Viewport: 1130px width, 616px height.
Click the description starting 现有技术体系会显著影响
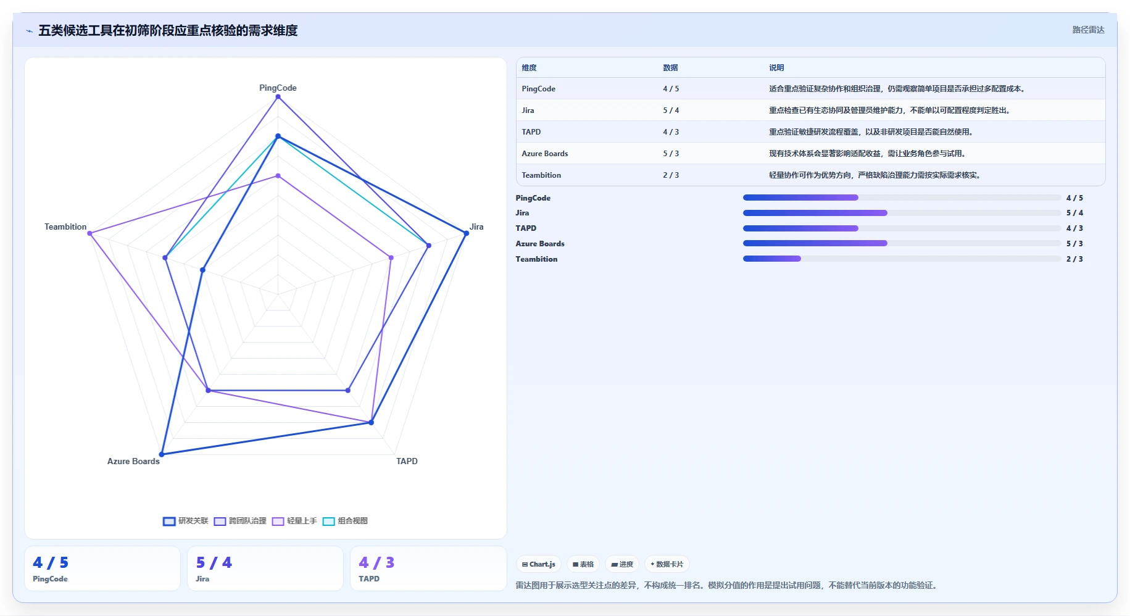coord(868,154)
